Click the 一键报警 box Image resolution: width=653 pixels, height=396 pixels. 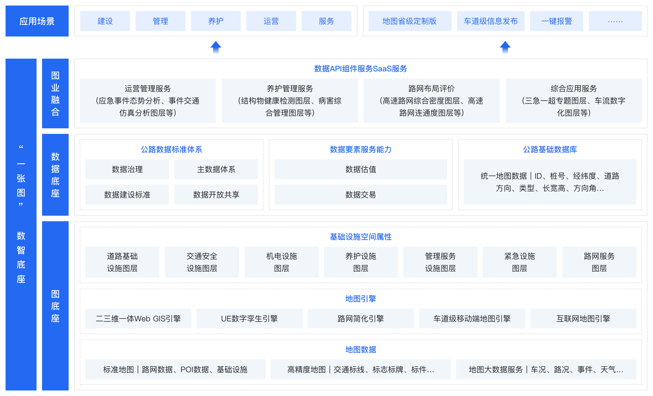pyautogui.click(x=556, y=21)
